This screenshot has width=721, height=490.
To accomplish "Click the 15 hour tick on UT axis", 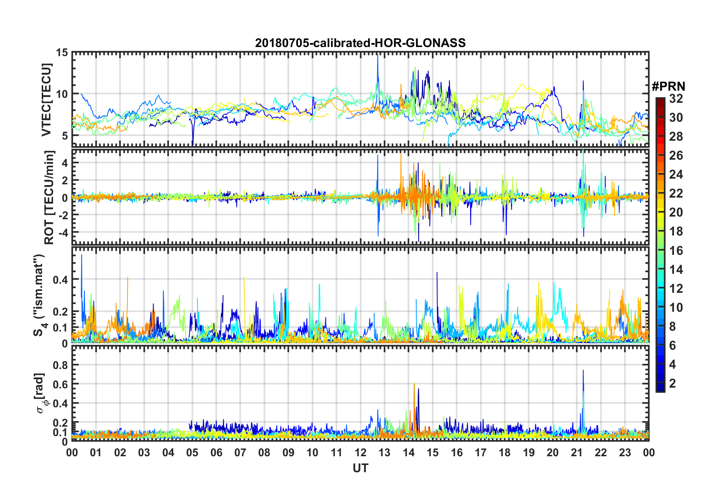I will pos(433,452).
